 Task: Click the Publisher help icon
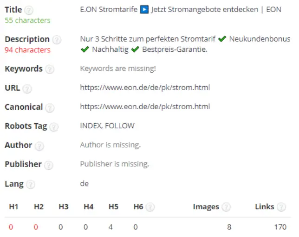[49, 165]
